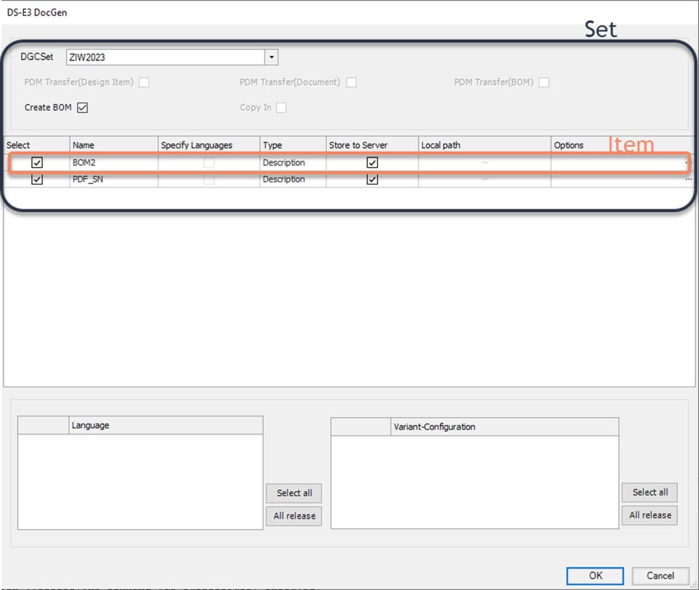
Task: Click Select all beside the Language list
Action: pyautogui.click(x=294, y=493)
